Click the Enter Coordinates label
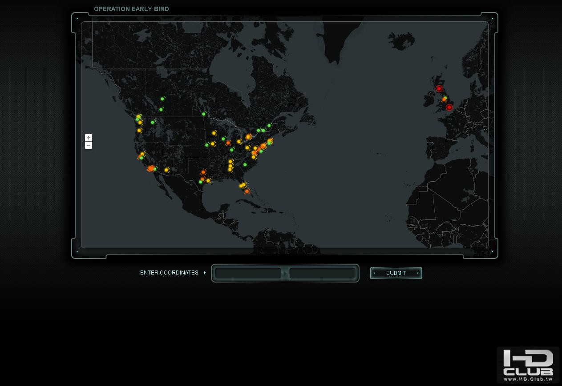This screenshot has width=562, height=386. 169,273
